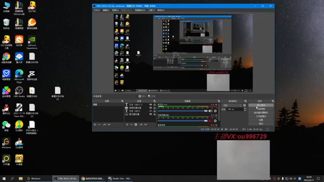Screen dimensions: 324x182
Task: Switch to the Studio One taskbar window
Action: [x=120, y=178]
